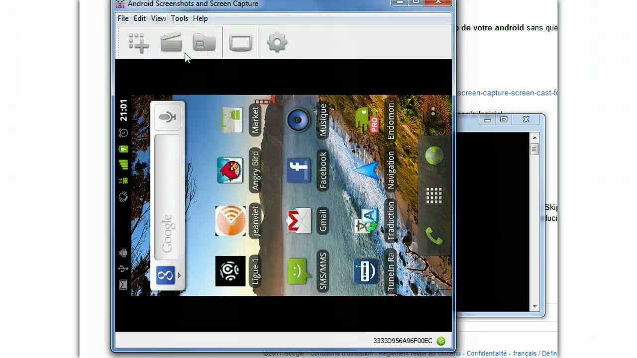637x358 pixels.
Task: Tap the Angry Bird app icon
Action: tap(230, 170)
